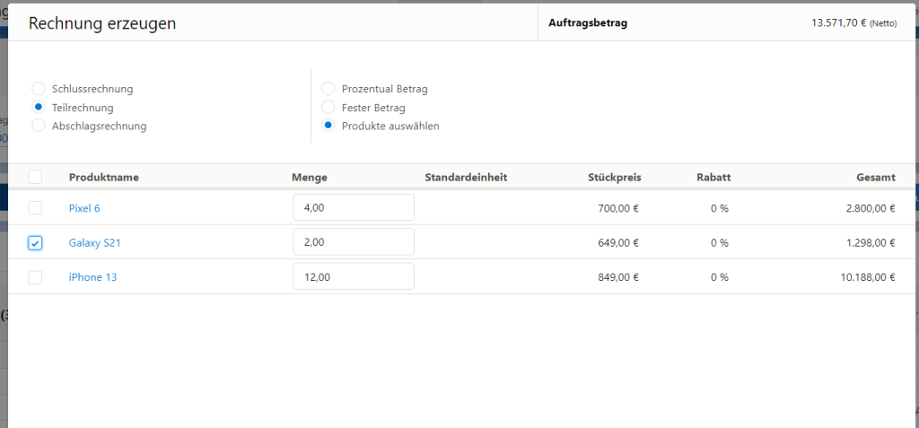Open the Galaxy S21 product link

94,243
